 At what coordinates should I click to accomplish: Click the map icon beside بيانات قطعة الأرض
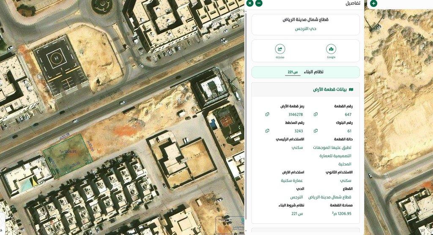click(x=351, y=89)
